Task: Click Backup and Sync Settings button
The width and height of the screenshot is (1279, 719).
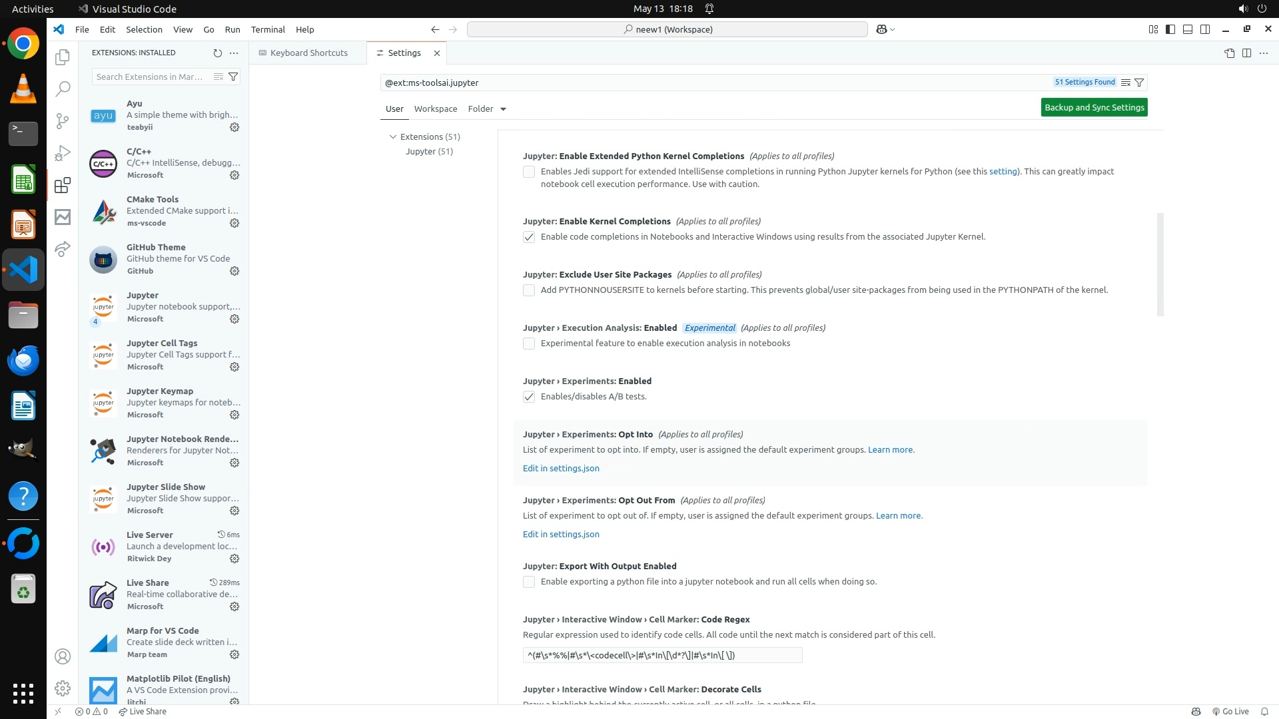Action: point(1094,107)
